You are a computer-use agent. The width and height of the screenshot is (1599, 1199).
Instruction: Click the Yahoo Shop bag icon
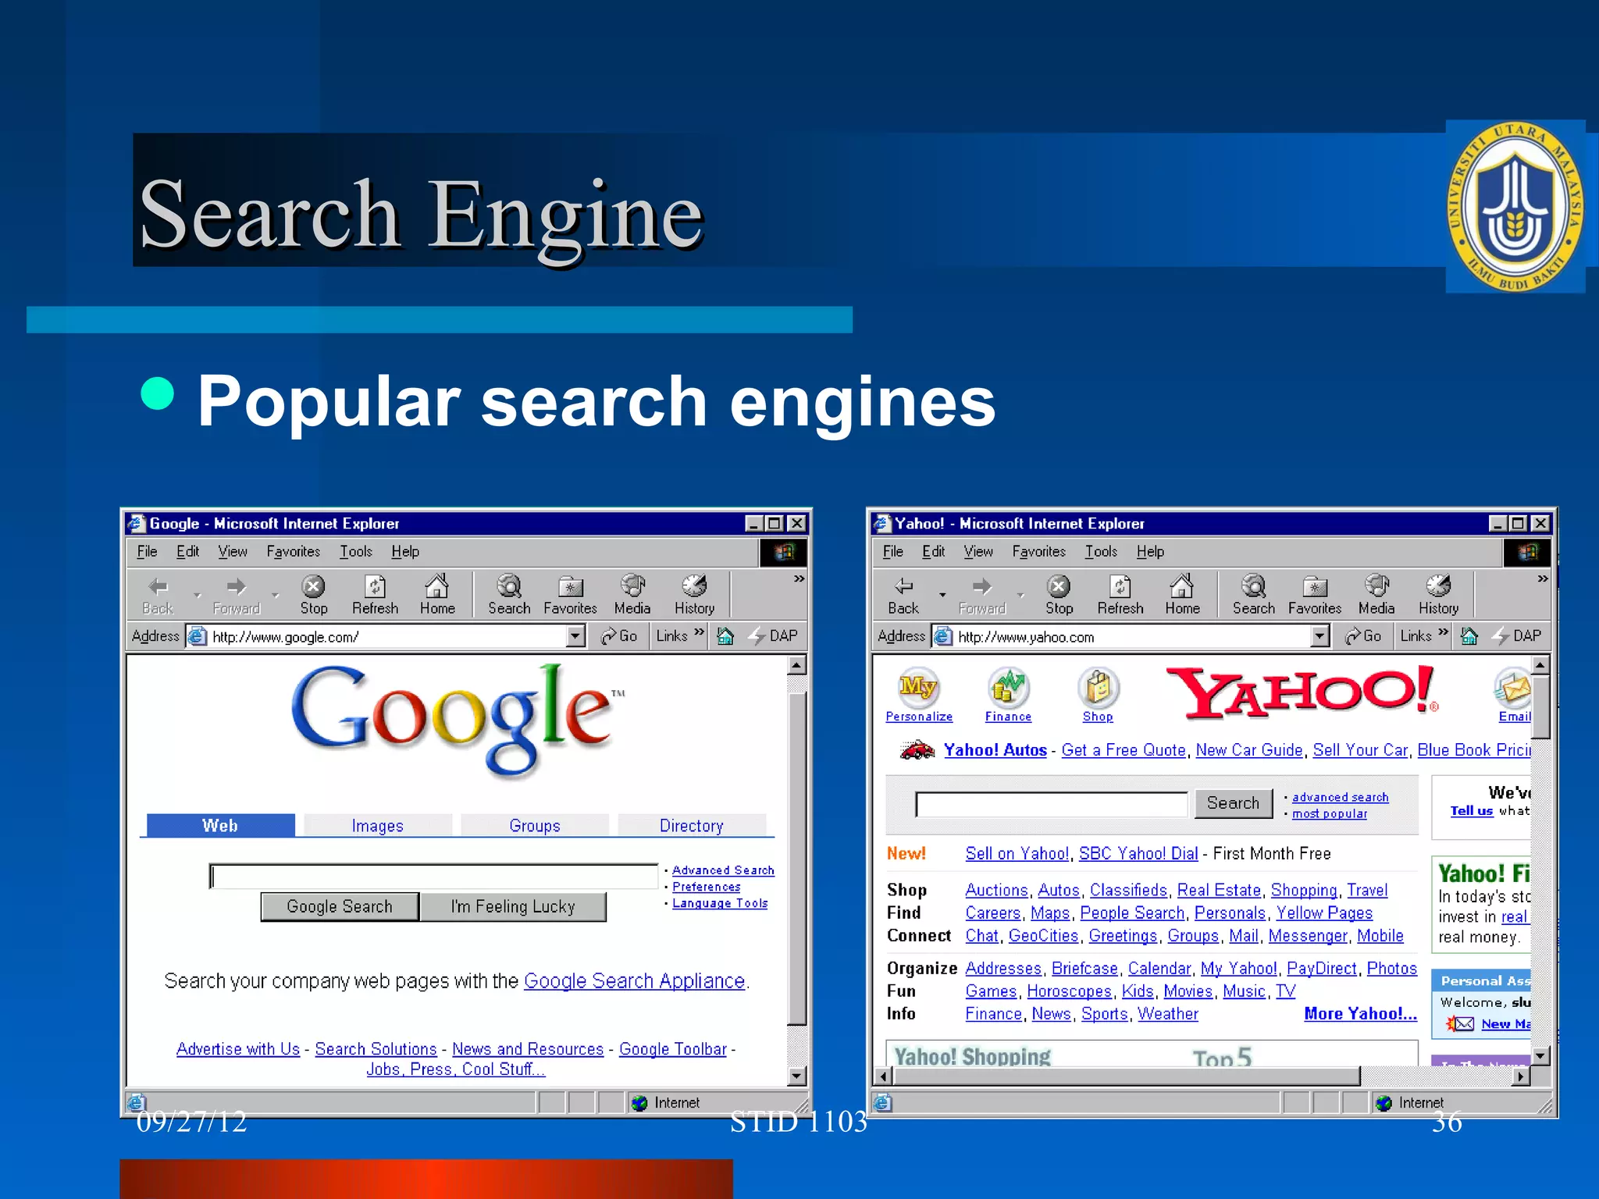point(1098,687)
